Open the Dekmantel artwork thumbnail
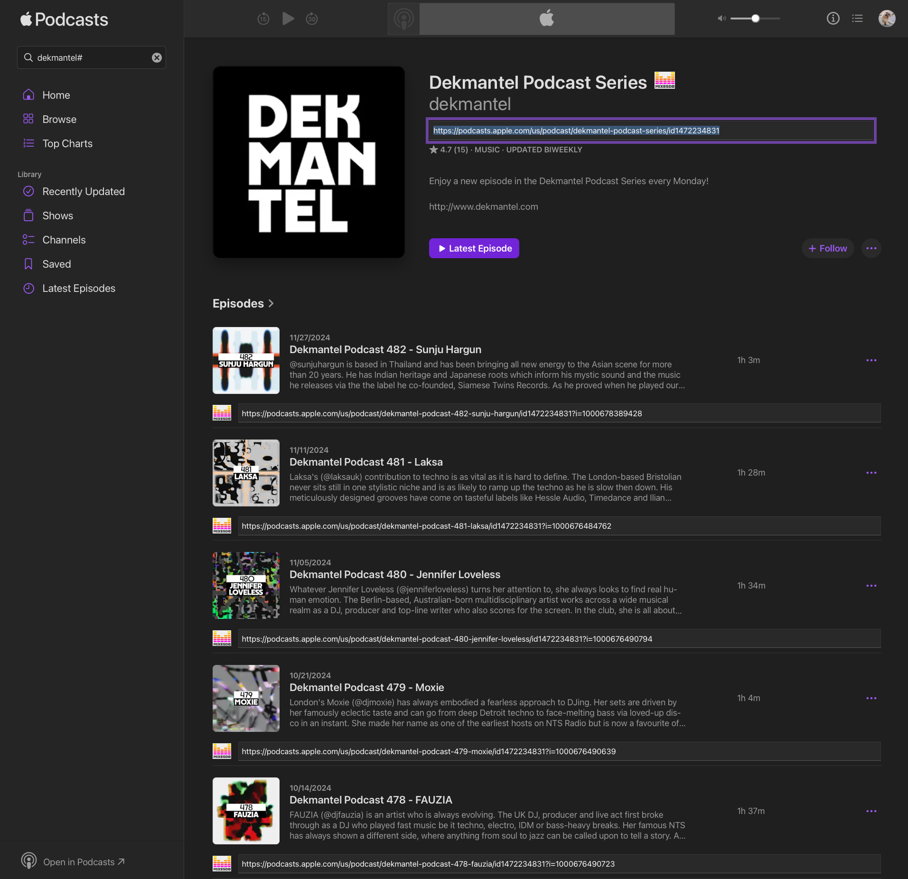The width and height of the screenshot is (908, 879). click(x=309, y=162)
